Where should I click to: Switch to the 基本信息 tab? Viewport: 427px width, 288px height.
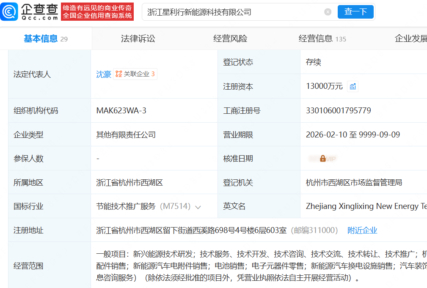pyautogui.click(x=46, y=38)
